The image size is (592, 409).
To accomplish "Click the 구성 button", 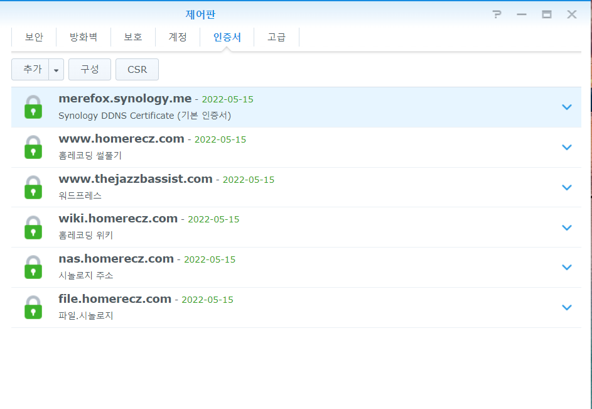I will point(90,70).
